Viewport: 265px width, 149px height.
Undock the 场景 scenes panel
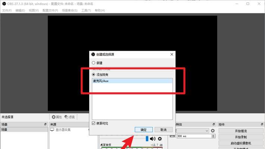point(45,124)
